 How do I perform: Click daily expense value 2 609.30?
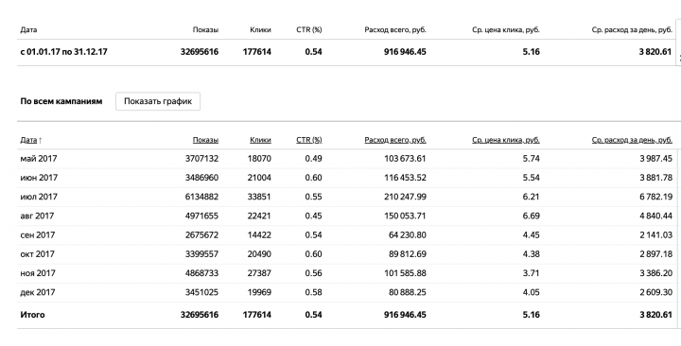click(x=655, y=292)
